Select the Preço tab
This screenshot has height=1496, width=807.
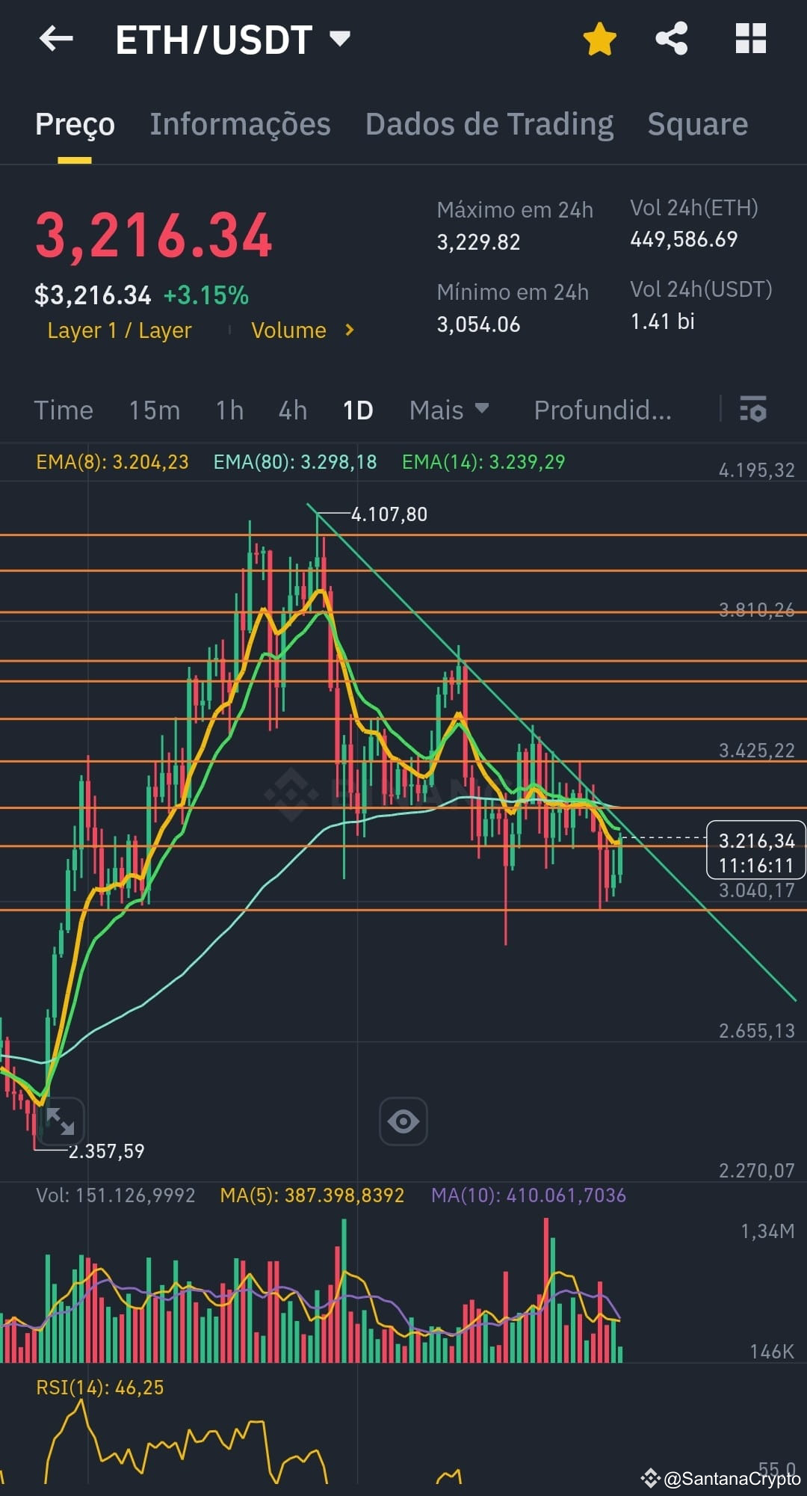coord(75,124)
